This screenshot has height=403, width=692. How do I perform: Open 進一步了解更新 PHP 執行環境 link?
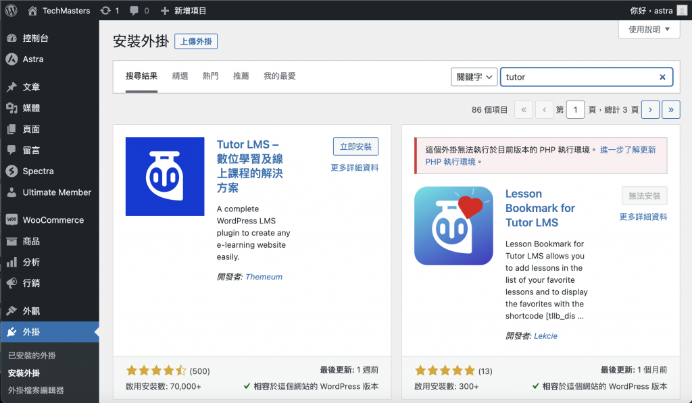[541, 156]
